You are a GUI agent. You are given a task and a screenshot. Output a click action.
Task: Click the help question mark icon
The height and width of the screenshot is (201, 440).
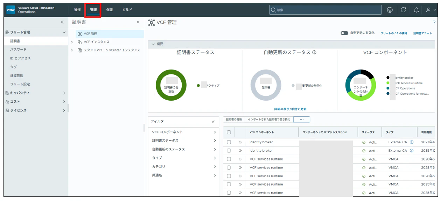tap(434, 22)
